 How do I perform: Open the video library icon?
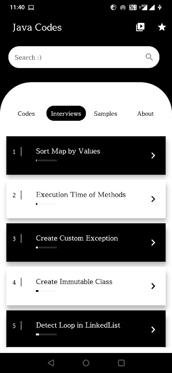pos(140,27)
